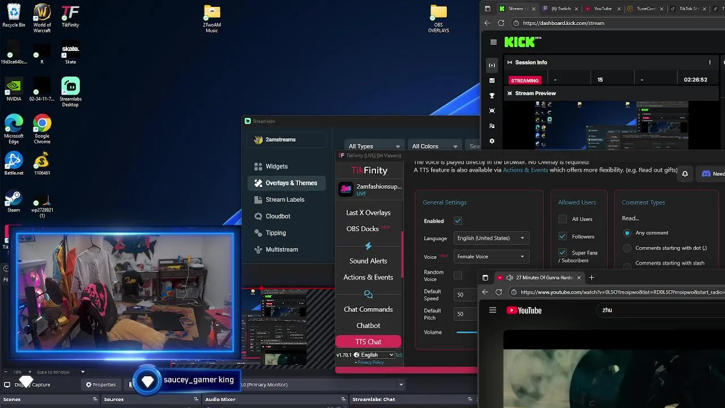Open TikFinity notifications bell
Viewport: 725px width, 408px height.
coord(685,174)
